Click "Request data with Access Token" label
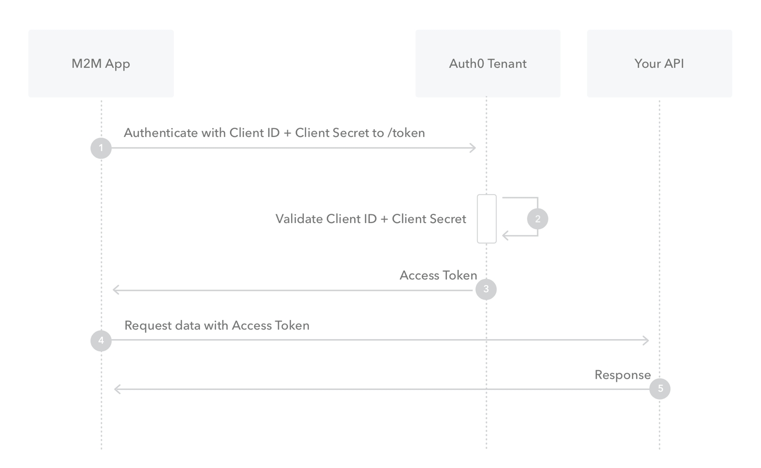The image size is (761, 468). point(217,326)
